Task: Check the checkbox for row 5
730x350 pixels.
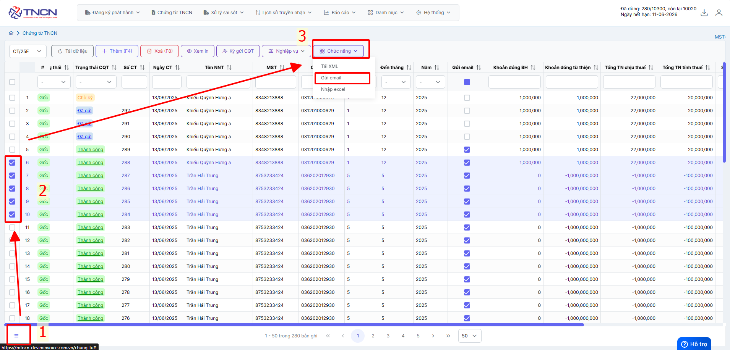Action: pos(12,150)
